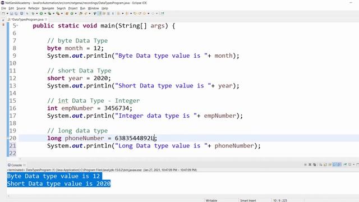Open the Previous Annotation dropdown arrow
Screen dimensions: 359x202
(131, 13)
